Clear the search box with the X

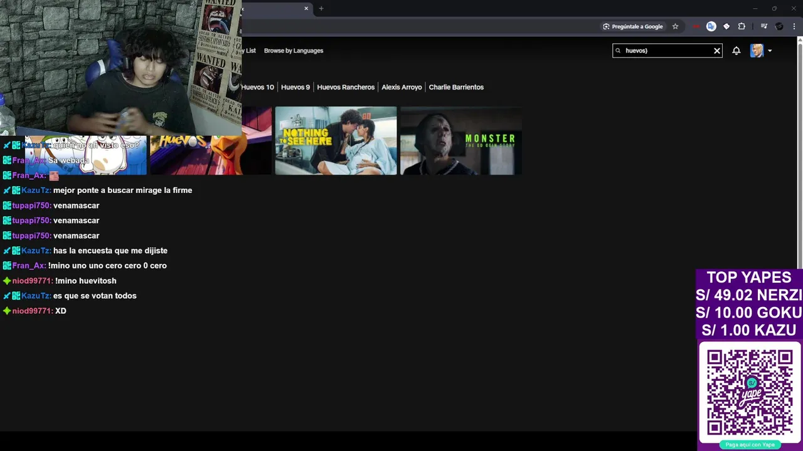716,51
